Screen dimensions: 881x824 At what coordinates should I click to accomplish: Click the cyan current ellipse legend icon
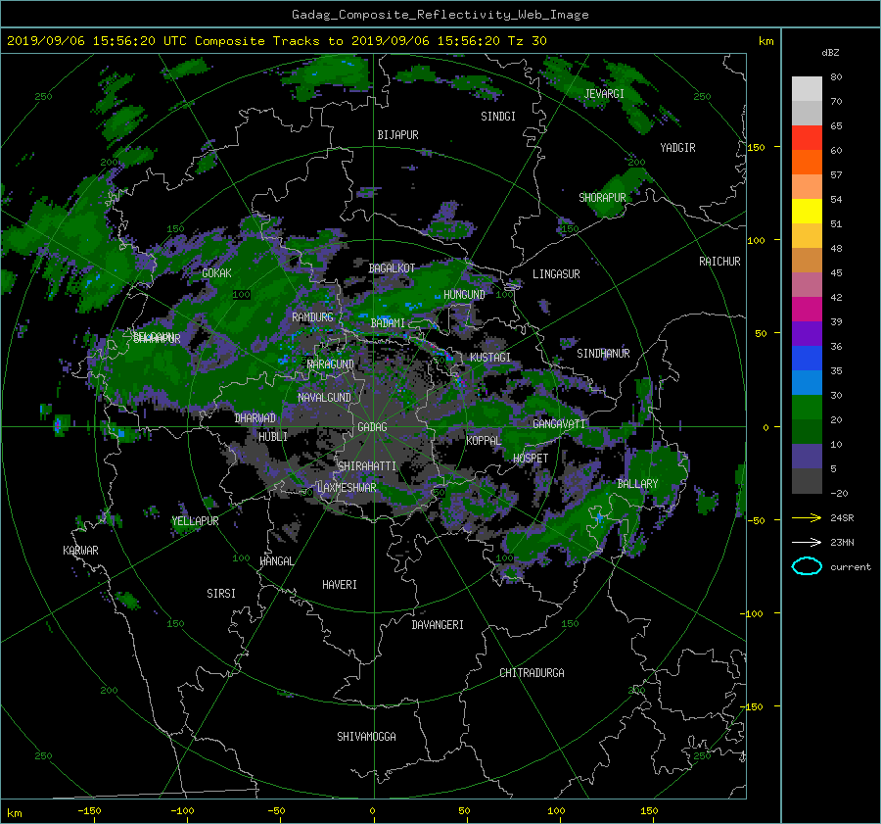pos(807,566)
